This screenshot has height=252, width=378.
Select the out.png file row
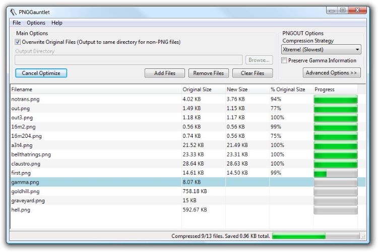(x=188, y=108)
